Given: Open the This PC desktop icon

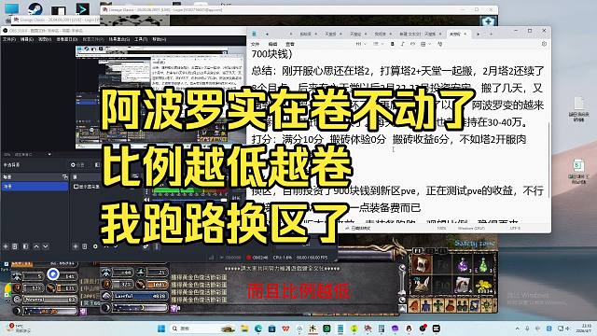Looking at the screenshot, I should point(12,9).
